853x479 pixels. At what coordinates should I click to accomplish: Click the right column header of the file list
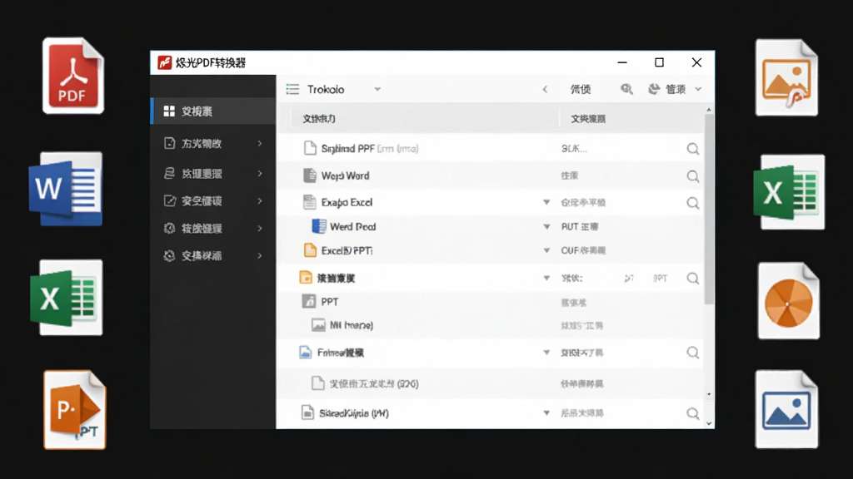point(588,118)
